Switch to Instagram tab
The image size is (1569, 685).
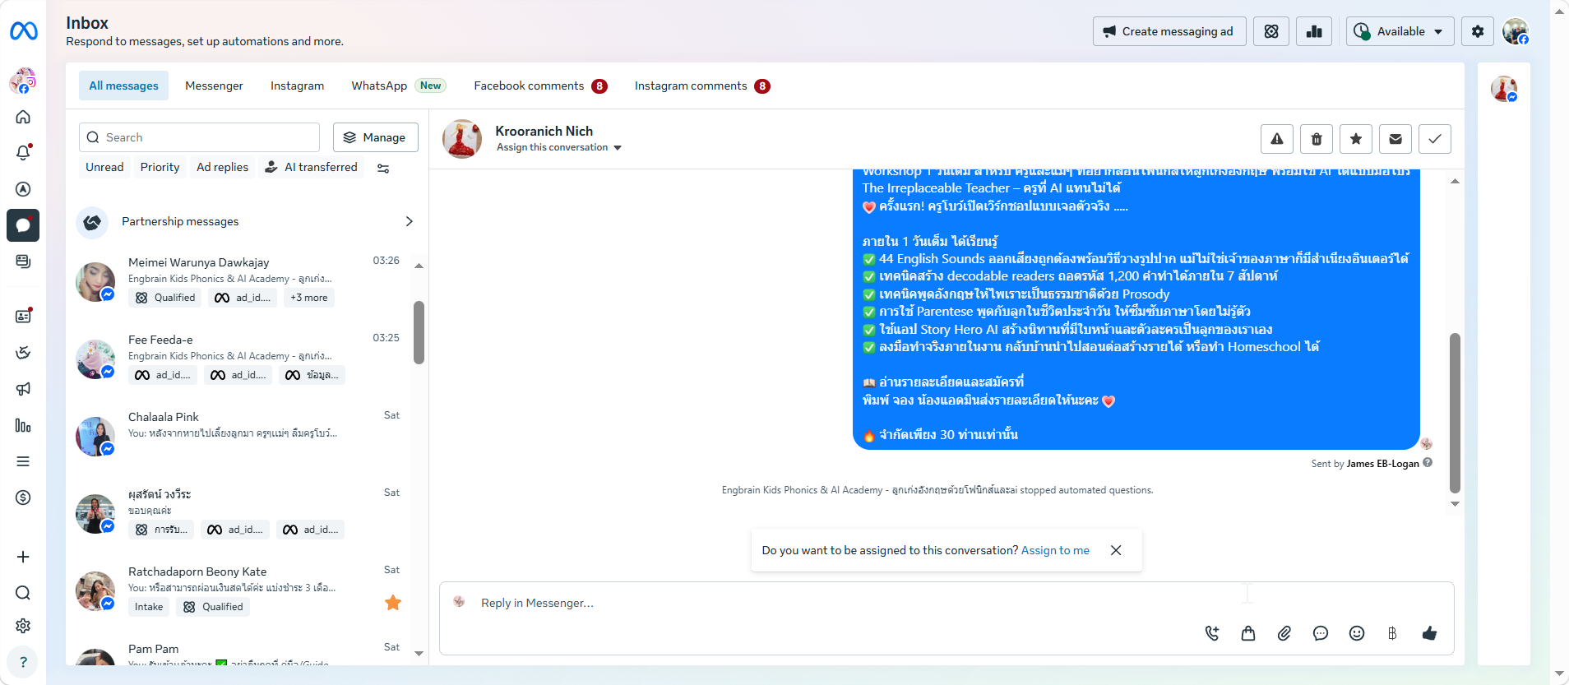click(297, 86)
